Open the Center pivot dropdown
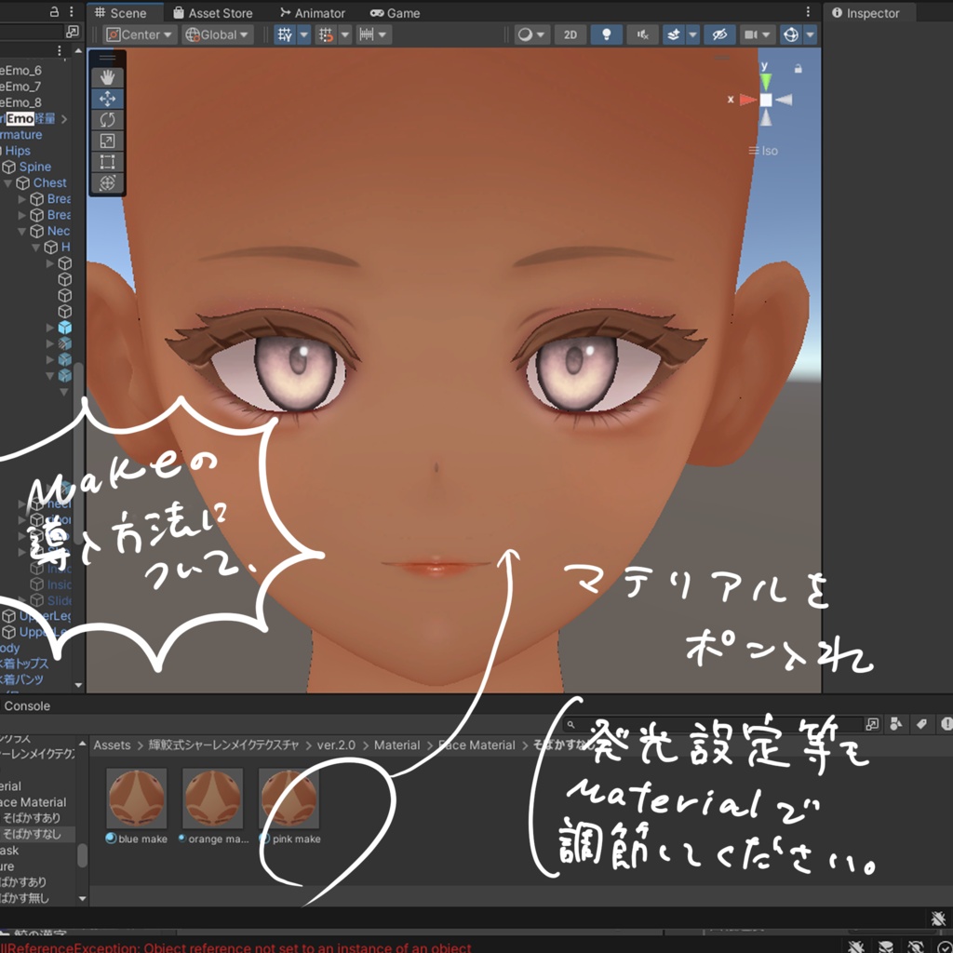953x953 pixels. [x=140, y=34]
